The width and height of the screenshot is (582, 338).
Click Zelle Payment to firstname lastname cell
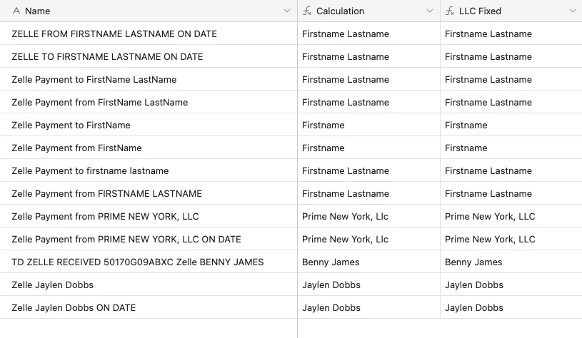[149, 171]
